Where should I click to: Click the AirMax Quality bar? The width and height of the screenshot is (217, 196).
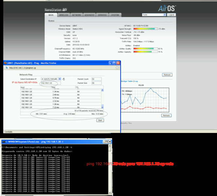coord(145,49)
